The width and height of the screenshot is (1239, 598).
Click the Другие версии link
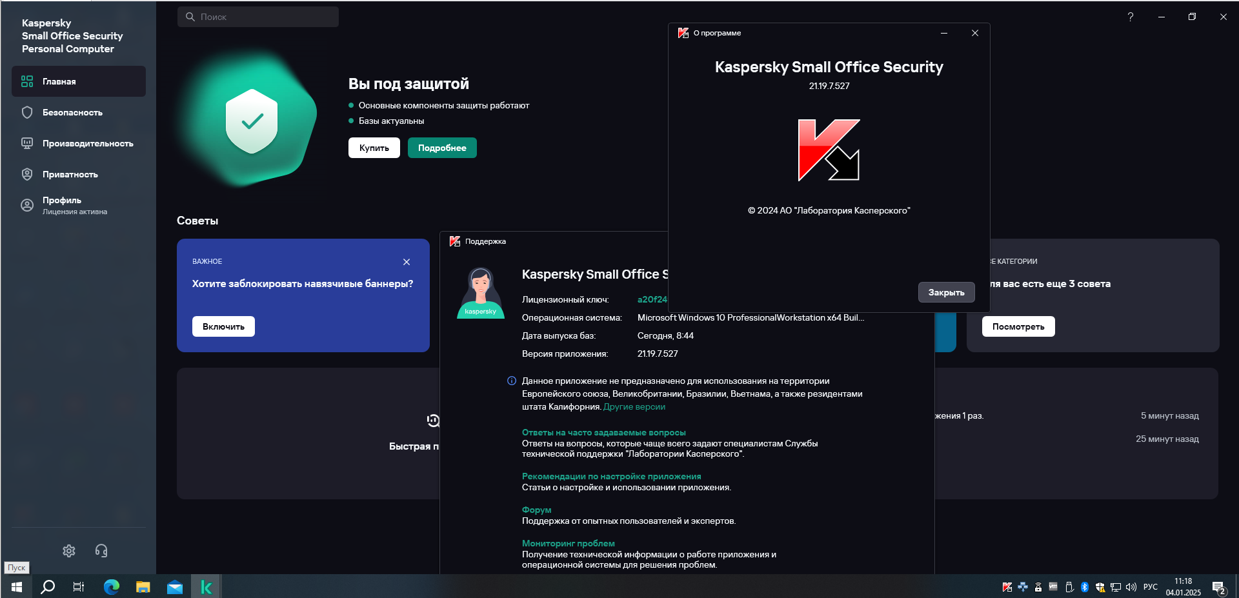[634, 406]
